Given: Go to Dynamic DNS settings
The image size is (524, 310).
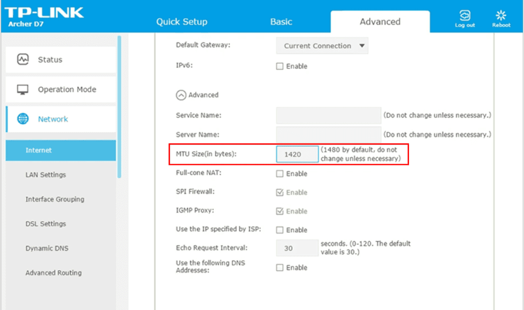Looking at the screenshot, I should (x=47, y=249).
